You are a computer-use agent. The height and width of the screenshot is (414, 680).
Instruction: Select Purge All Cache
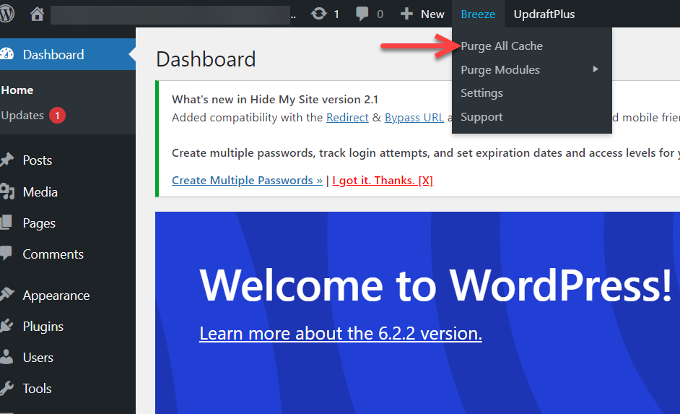pos(502,46)
